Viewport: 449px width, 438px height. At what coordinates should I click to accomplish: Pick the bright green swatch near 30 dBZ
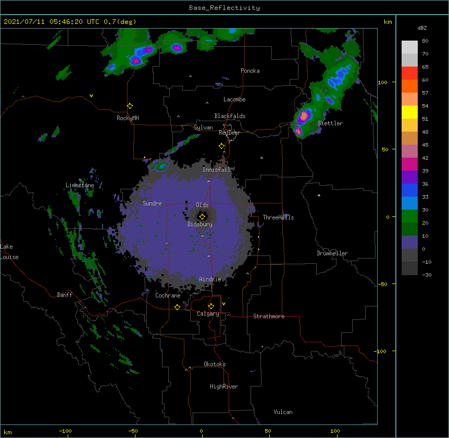click(409, 216)
